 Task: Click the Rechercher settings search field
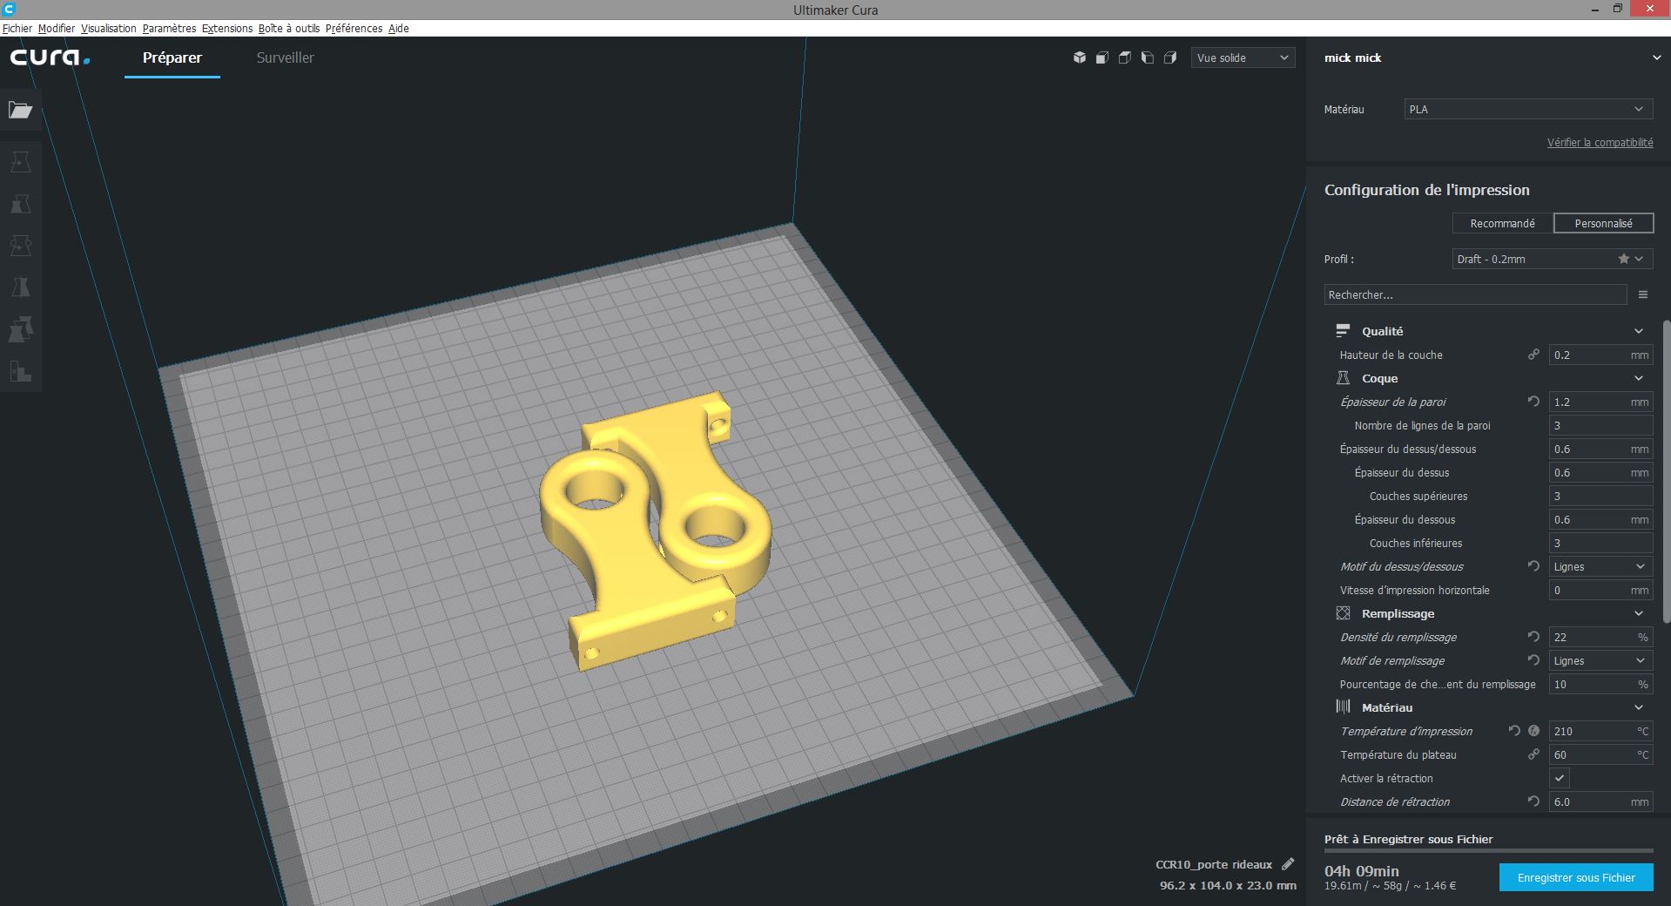point(1475,294)
